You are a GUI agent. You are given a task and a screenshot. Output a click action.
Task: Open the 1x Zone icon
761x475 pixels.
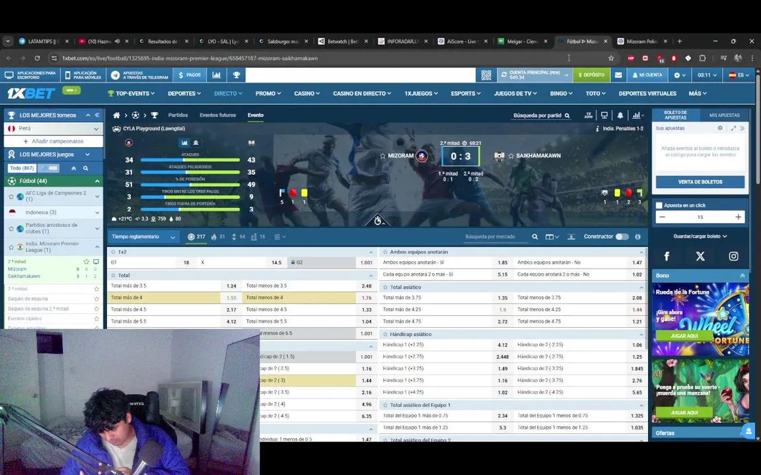pos(588,115)
